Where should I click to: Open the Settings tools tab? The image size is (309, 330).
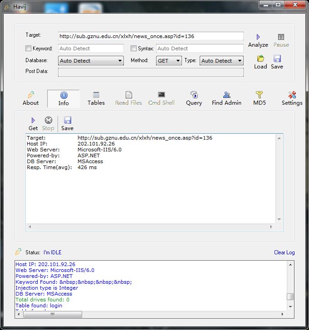click(292, 98)
